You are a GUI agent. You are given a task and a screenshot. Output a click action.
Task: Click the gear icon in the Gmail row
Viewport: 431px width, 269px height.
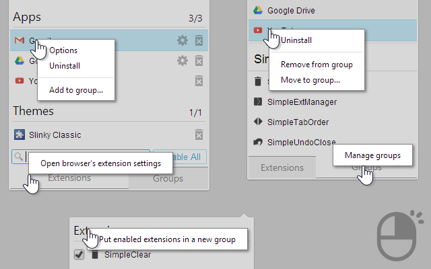[183, 40]
